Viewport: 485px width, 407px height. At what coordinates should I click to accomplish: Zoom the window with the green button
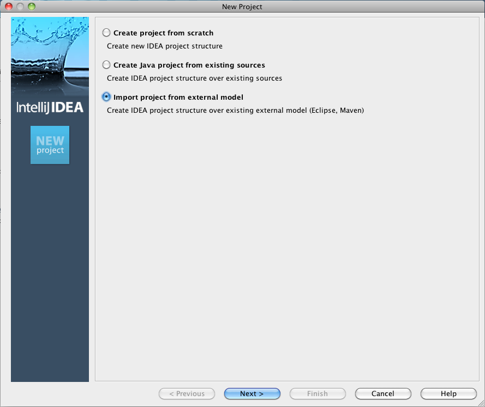(31, 7)
